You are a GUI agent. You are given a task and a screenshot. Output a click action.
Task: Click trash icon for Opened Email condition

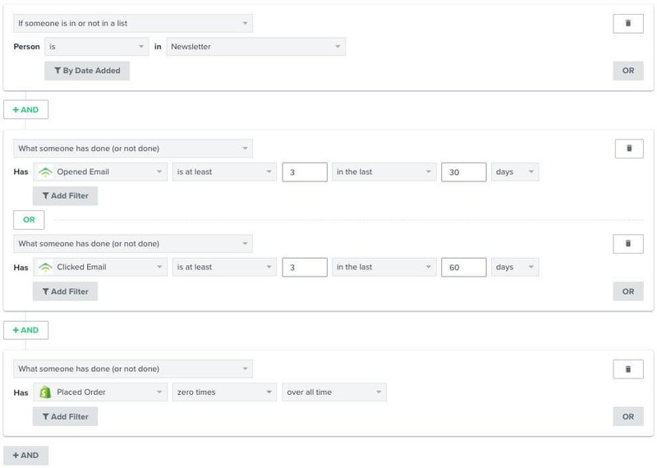tap(629, 149)
